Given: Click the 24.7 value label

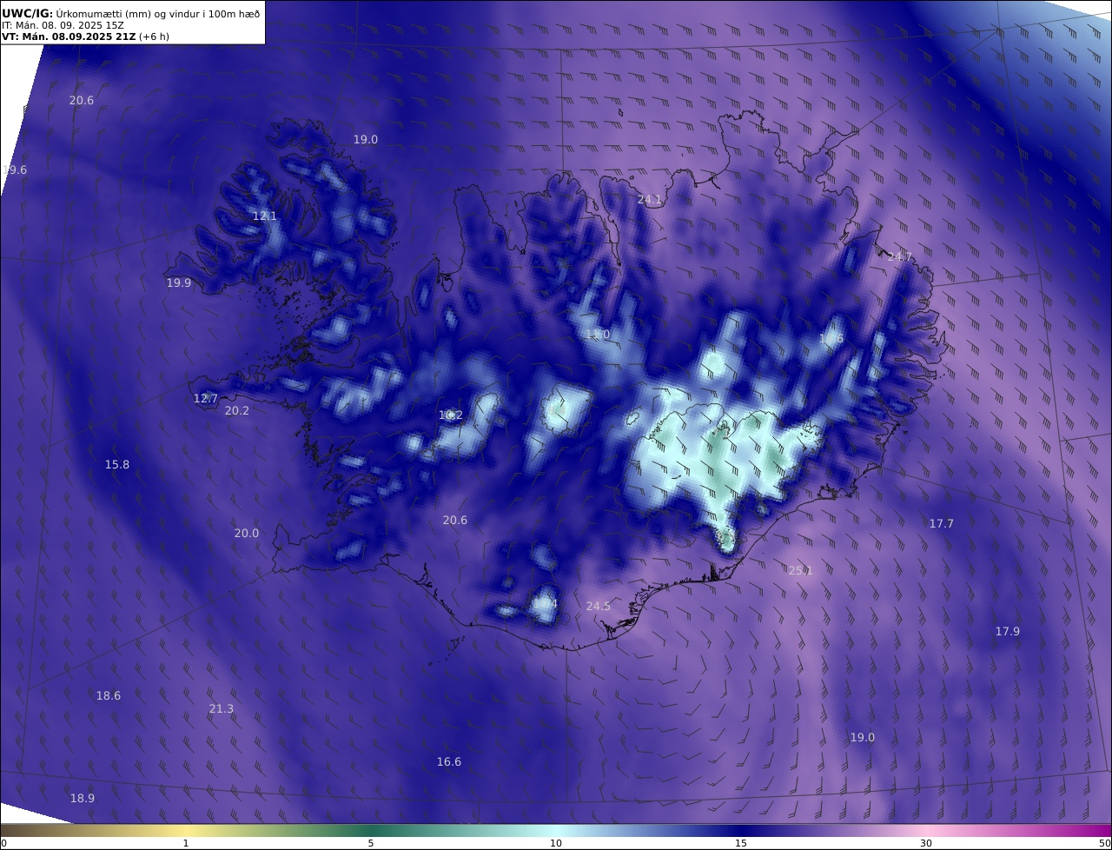Looking at the screenshot, I should pyautogui.click(x=900, y=257).
